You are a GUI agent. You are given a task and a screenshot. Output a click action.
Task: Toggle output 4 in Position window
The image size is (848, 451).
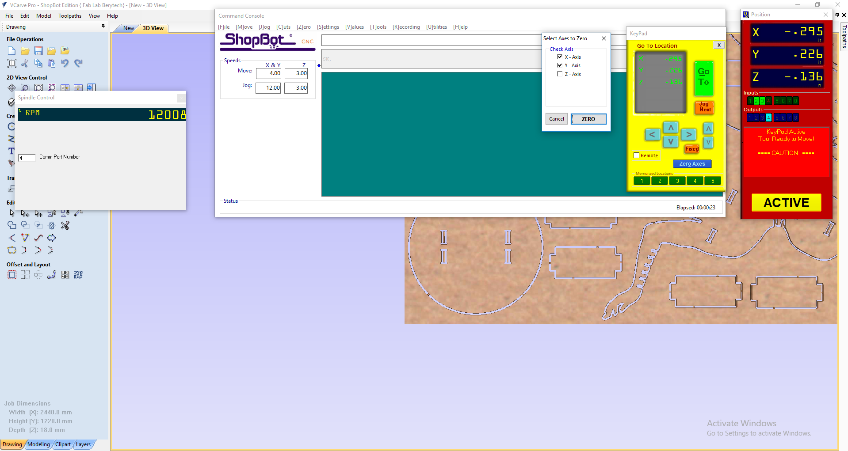(768, 117)
